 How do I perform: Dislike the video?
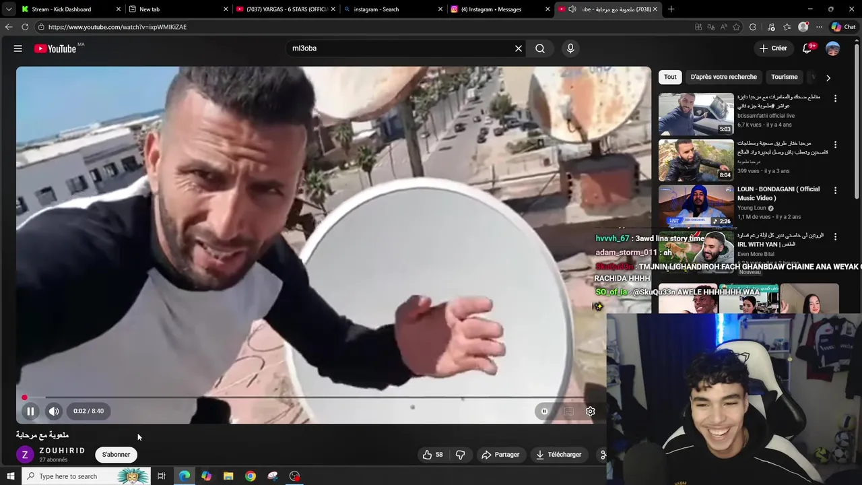click(461, 455)
